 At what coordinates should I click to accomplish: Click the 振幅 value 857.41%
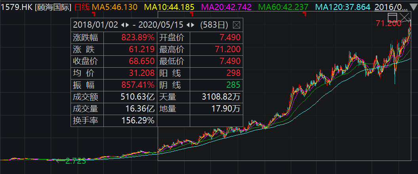pos(138,85)
